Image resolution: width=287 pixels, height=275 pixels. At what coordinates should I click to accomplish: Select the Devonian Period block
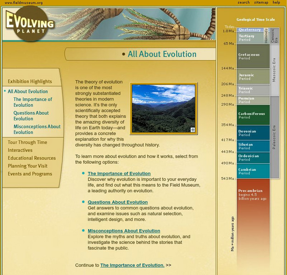[x=254, y=133]
